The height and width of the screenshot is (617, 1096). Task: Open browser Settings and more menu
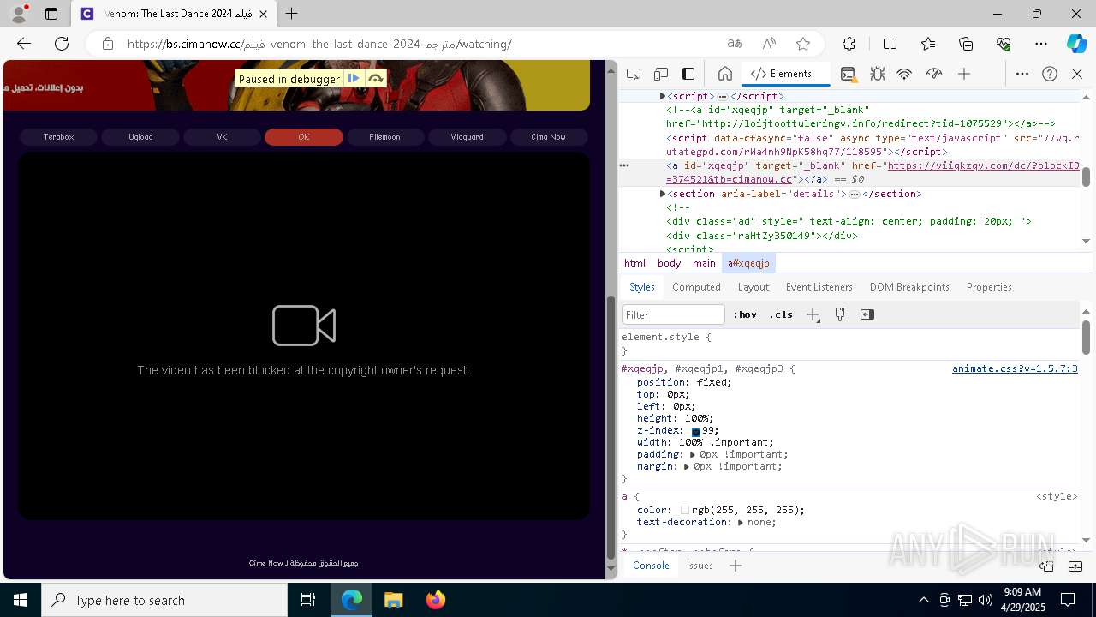pyautogui.click(x=1041, y=44)
